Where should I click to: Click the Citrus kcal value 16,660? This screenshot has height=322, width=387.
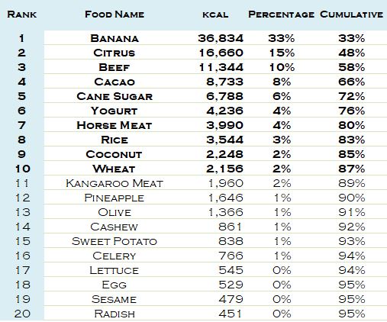(221, 53)
